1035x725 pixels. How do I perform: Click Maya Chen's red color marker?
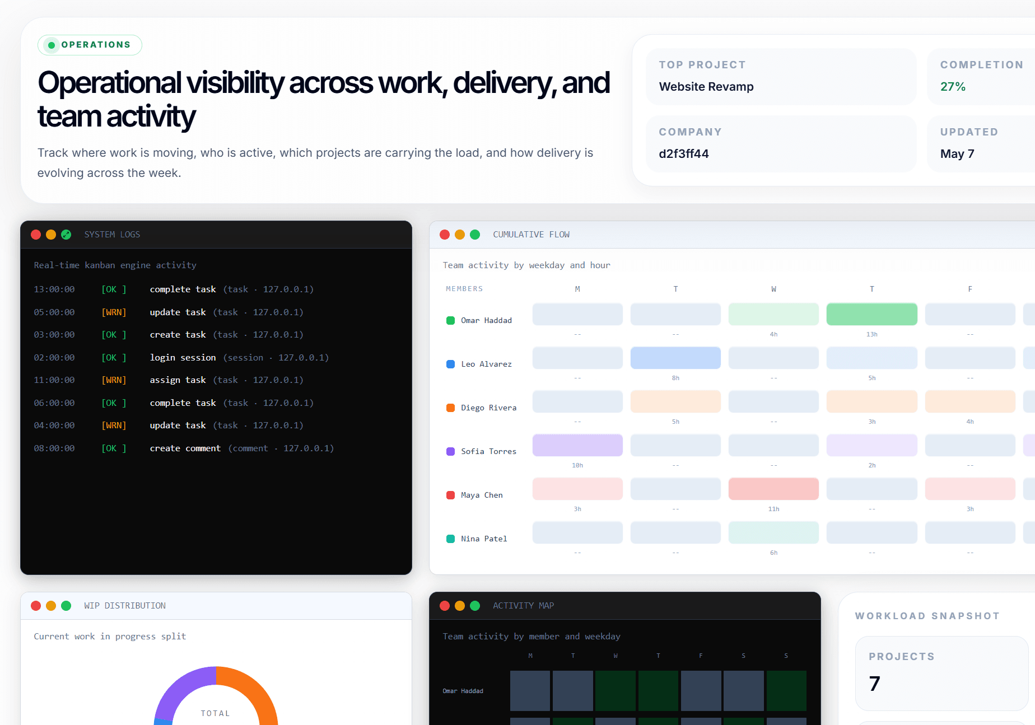pyautogui.click(x=450, y=495)
